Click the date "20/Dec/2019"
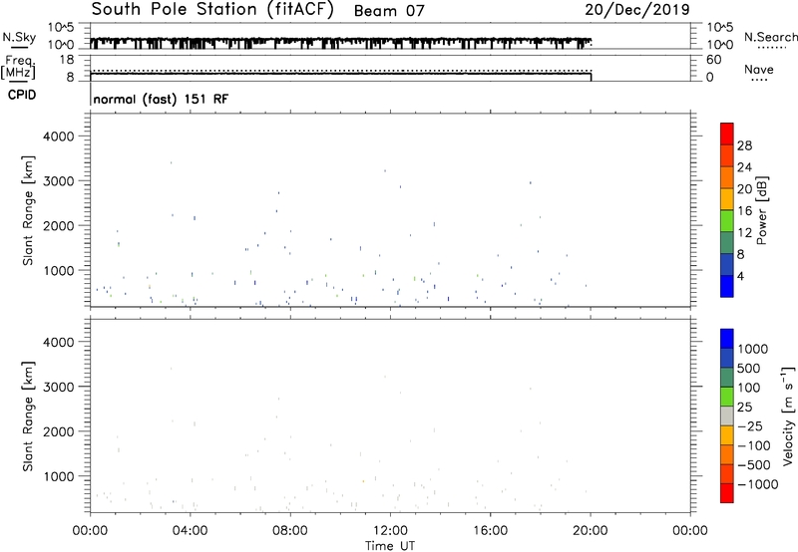Image resolution: width=798 pixels, height=552 pixels. tap(637, 10)
